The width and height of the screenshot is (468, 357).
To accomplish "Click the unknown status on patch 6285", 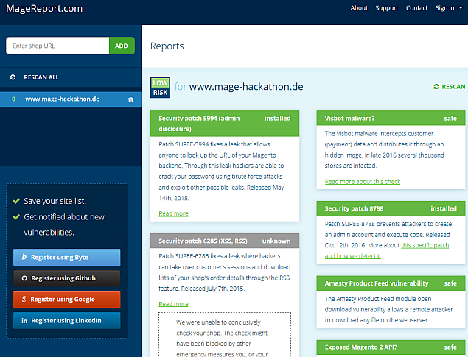I will pos(276,241).
